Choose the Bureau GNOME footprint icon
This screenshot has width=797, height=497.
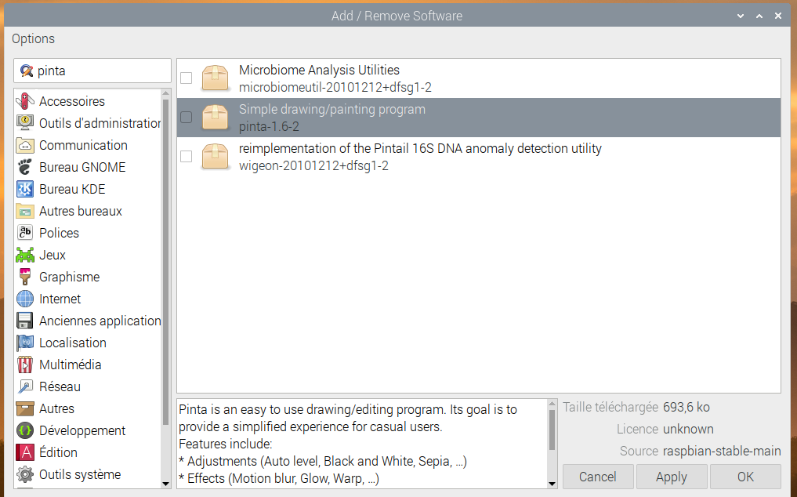25,167
